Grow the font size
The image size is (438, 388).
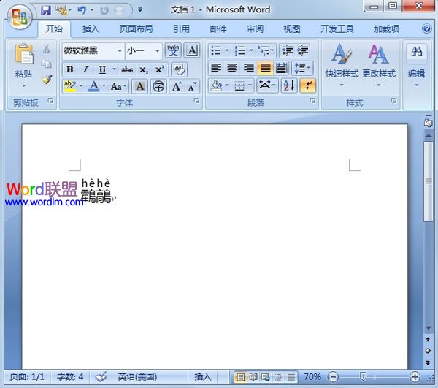point(177,86)
